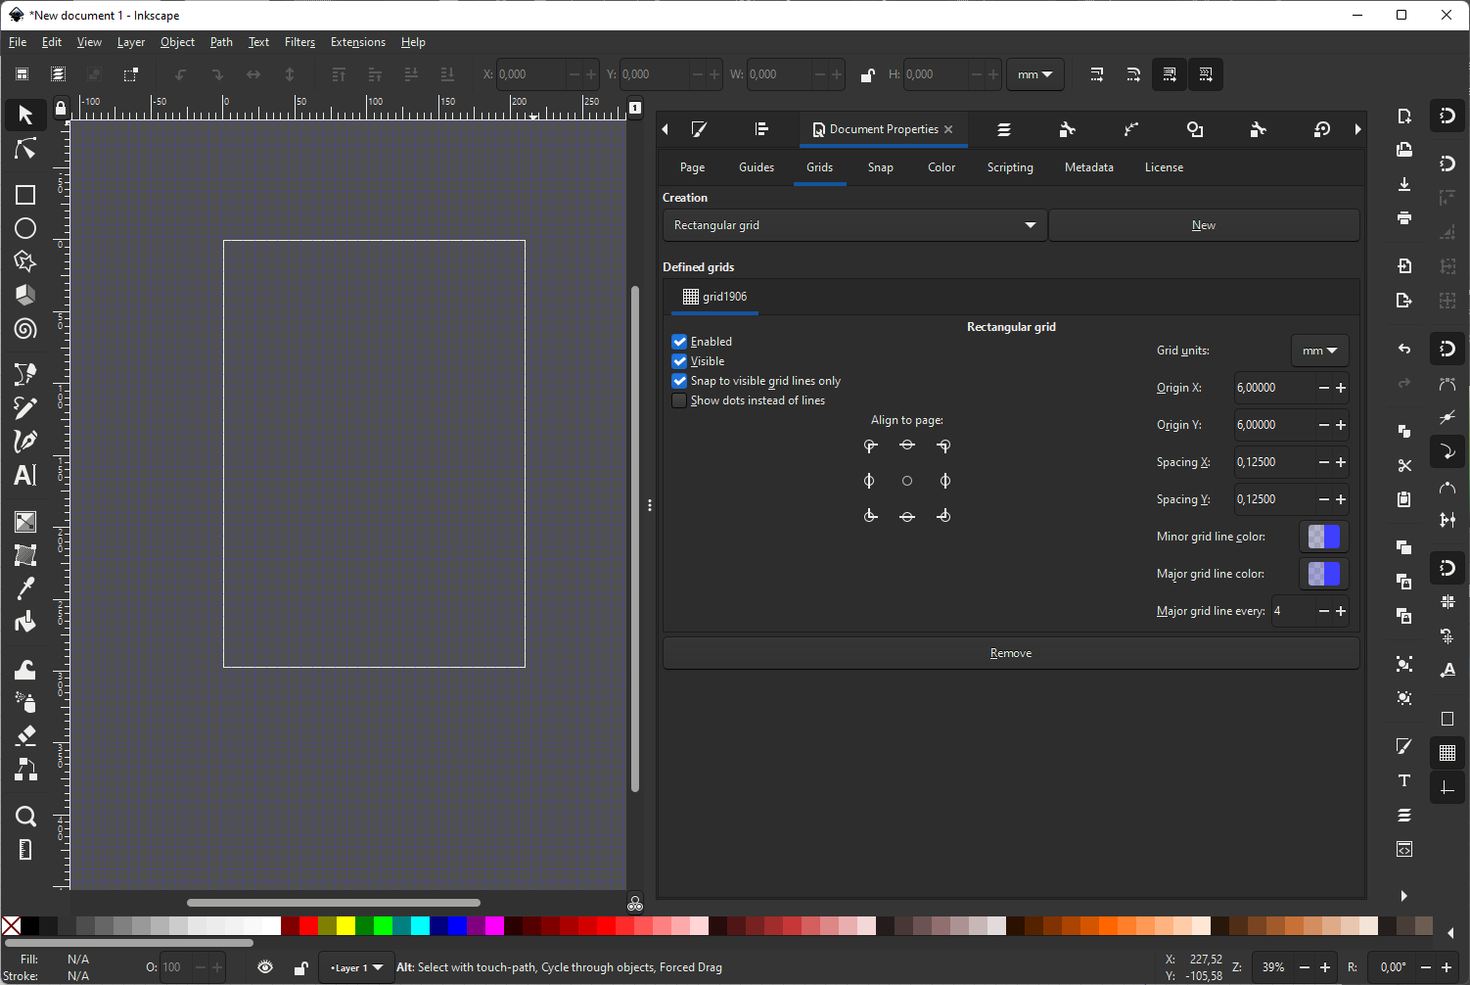
Task: Open the Layer 1 selector dropdown
Action: coord(355,966)
